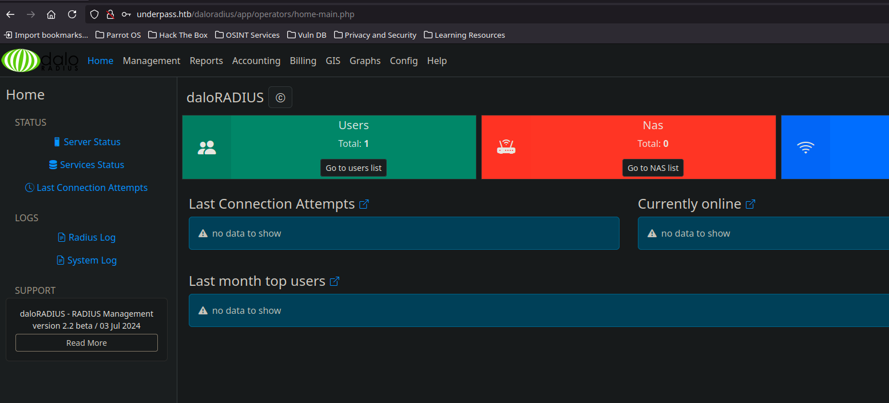This screenshot has height=403, width=889.
Task: Open the Parrot OS bookmark folder
Action: point(118,35)
